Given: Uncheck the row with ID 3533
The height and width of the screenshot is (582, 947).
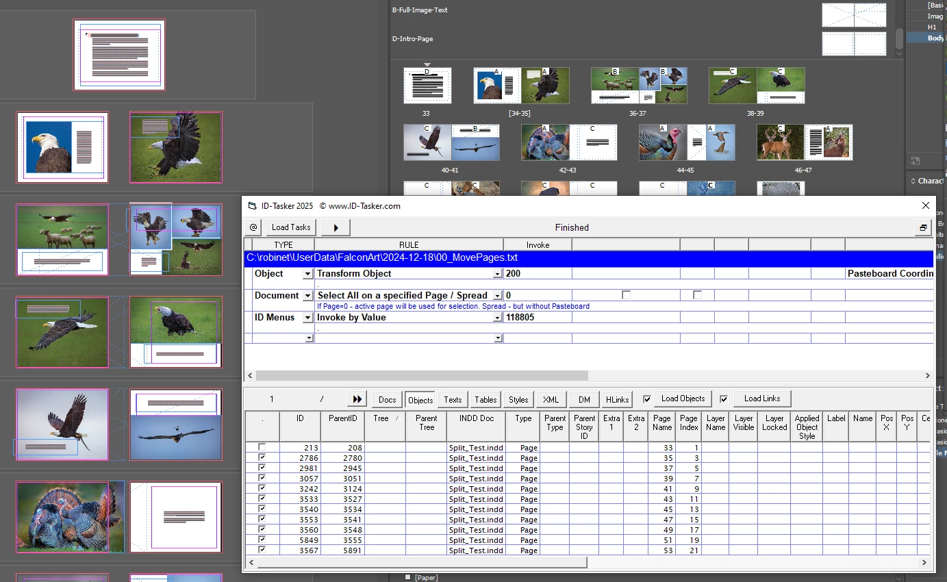Looking at the screenshot, I should click(262, 498).
